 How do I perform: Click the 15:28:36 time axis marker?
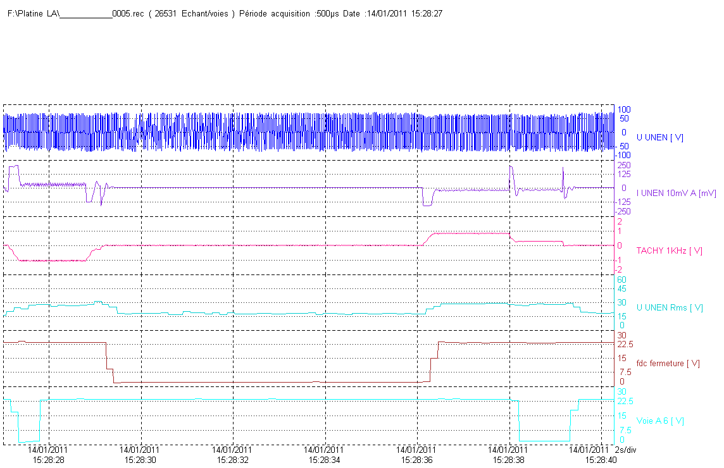pyautogui.click(x=416, y=460)
